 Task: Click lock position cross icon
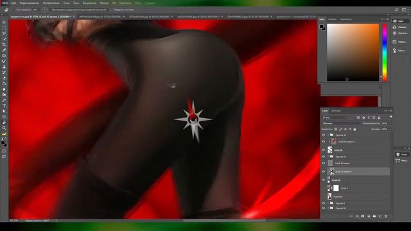pyautogui.click(x=345, y=129)
